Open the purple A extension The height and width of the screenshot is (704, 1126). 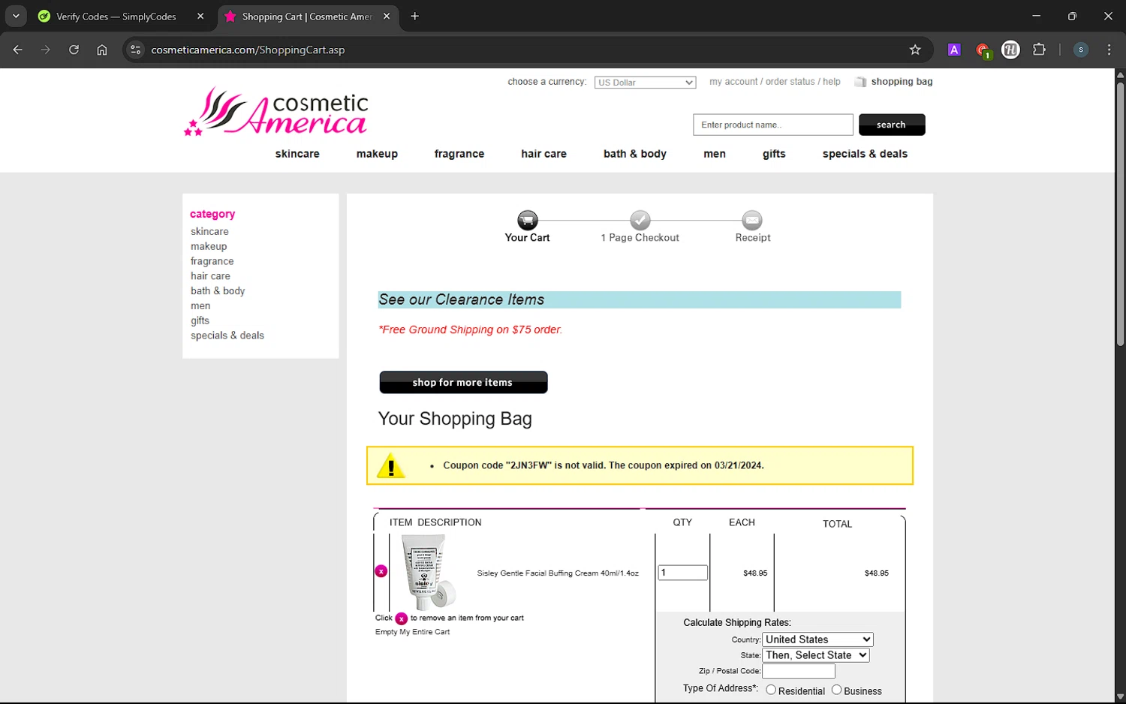pyautogui.click(x=954, y=50)
